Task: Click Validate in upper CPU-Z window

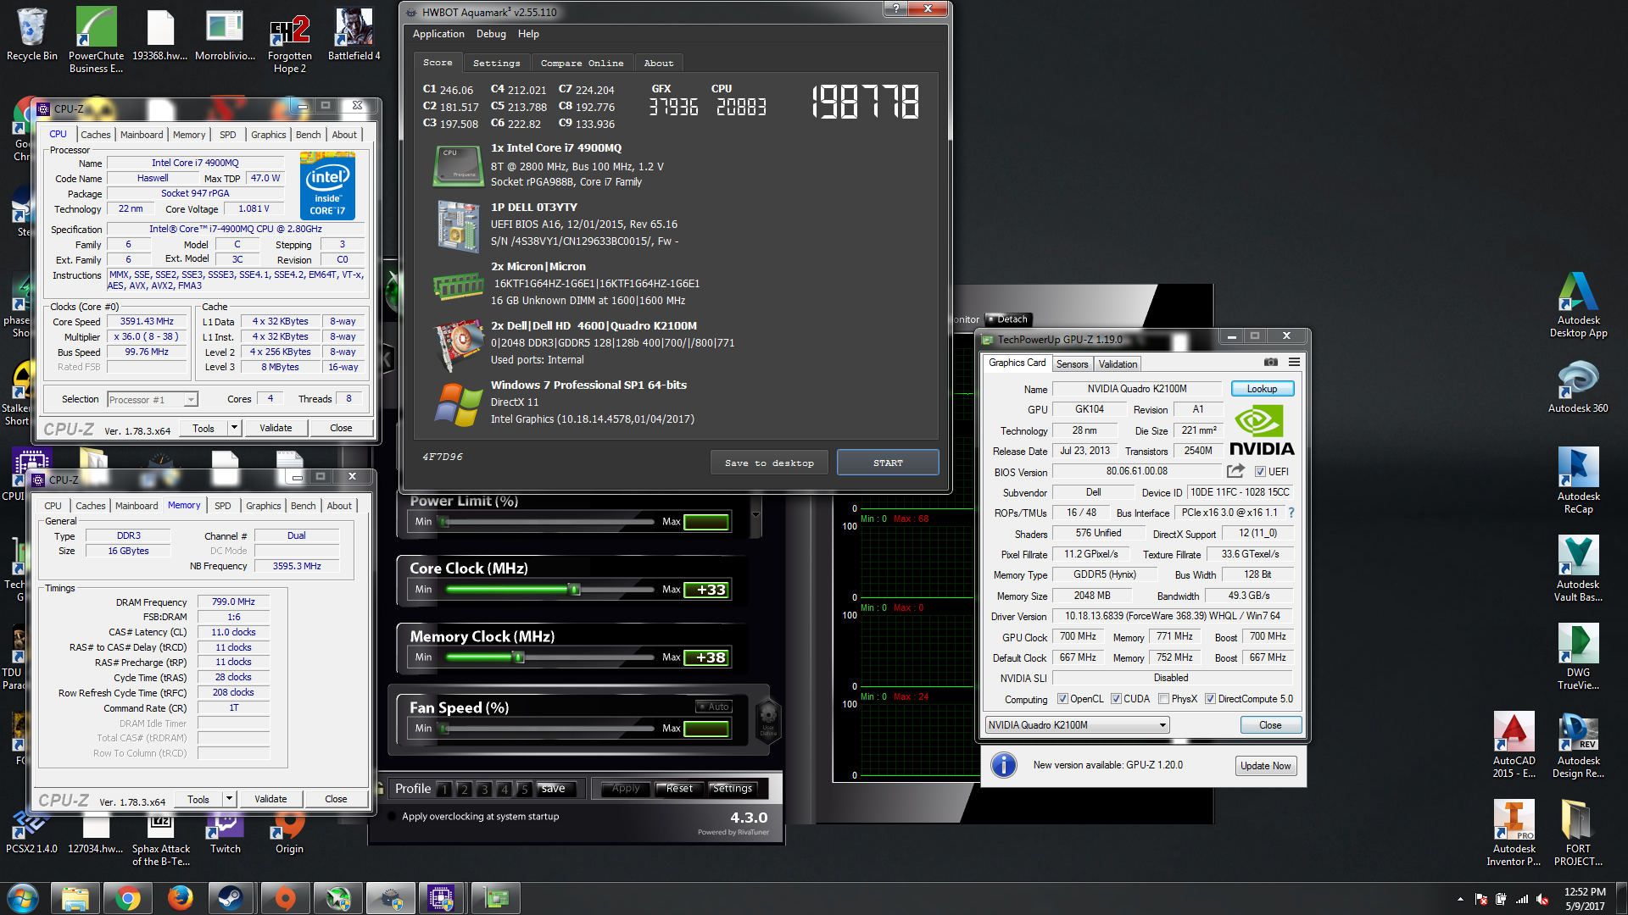Action: (x=276, y=428)
